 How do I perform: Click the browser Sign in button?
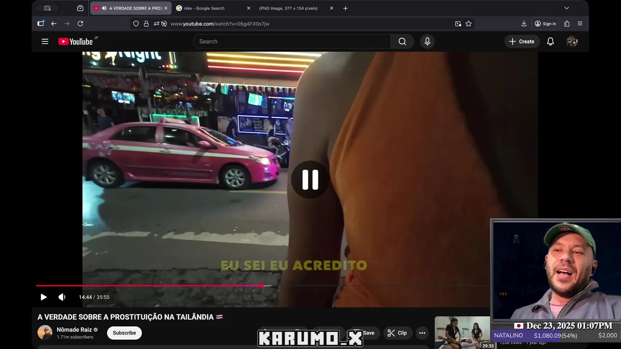545,24
